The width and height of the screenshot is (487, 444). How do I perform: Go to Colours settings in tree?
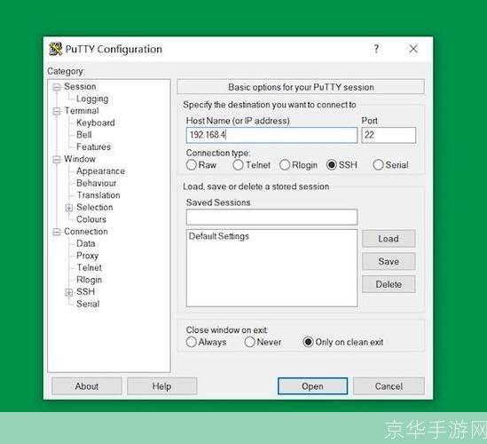[x=91, y=219]
